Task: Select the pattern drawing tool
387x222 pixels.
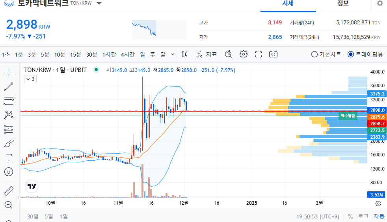Action: click(x=9, y=115)
